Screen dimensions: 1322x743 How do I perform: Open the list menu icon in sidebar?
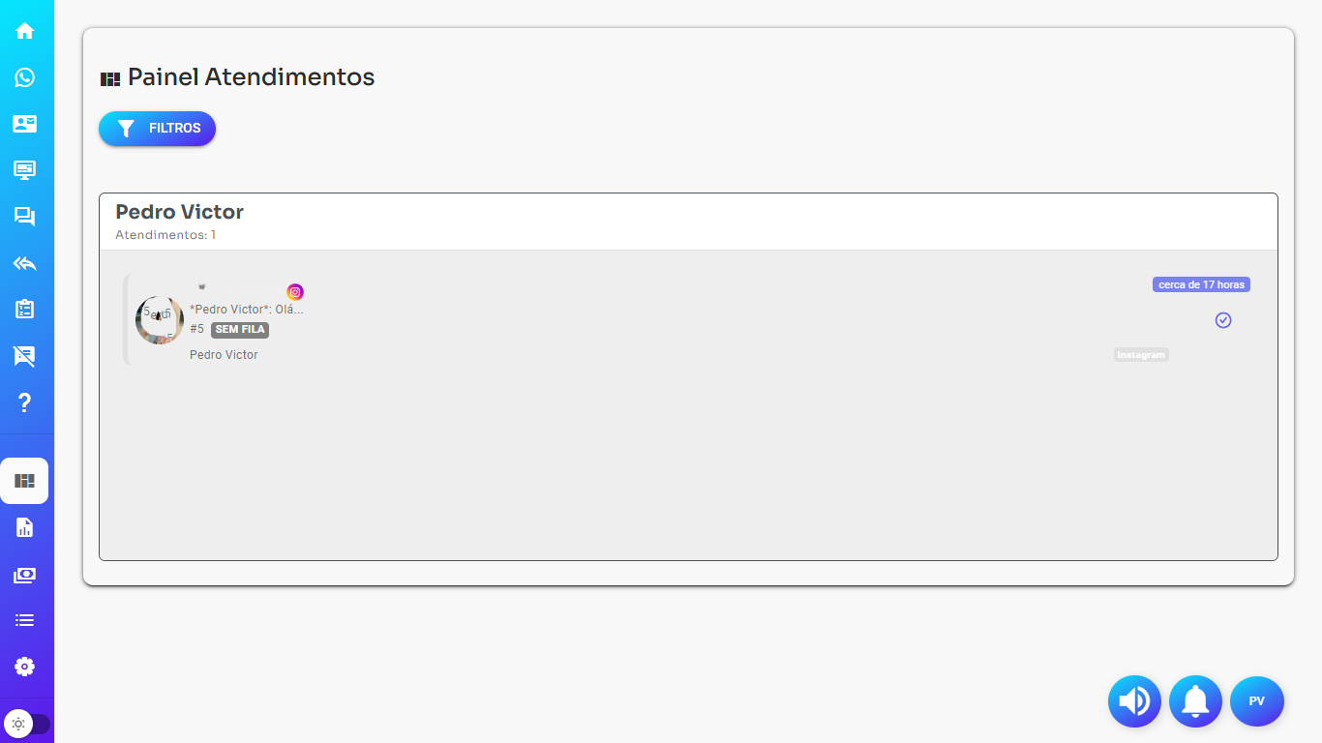[x=25, y=620]
